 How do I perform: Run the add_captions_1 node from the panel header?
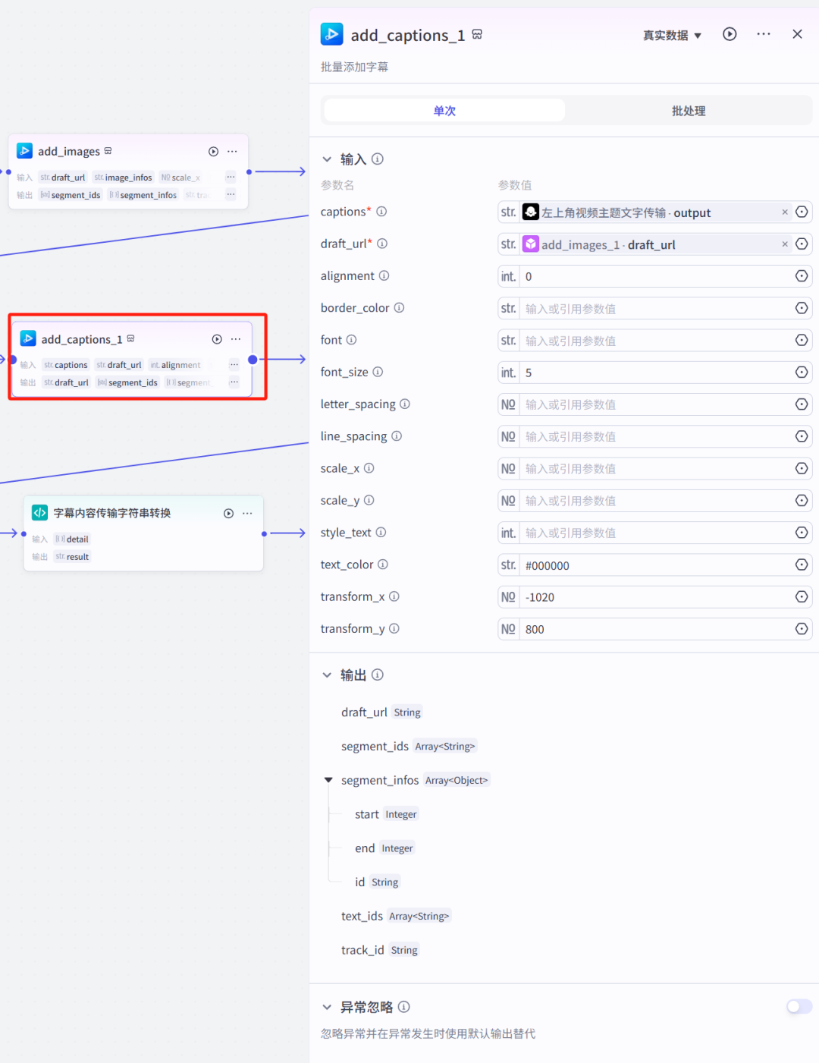coord(729,34)
